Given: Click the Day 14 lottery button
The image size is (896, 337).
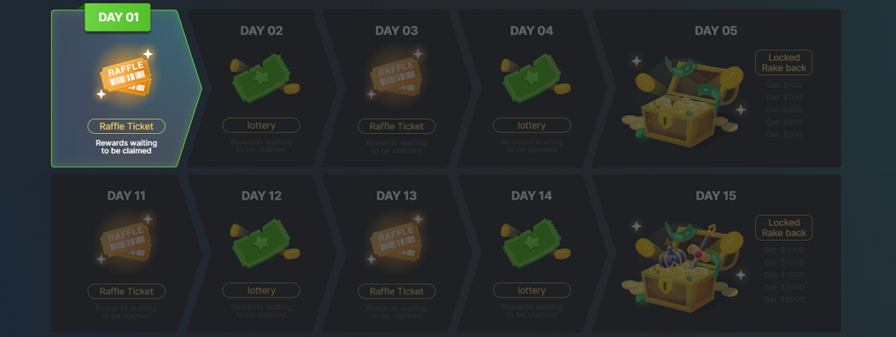Looking at the screenshot, I should coord(532,290).
